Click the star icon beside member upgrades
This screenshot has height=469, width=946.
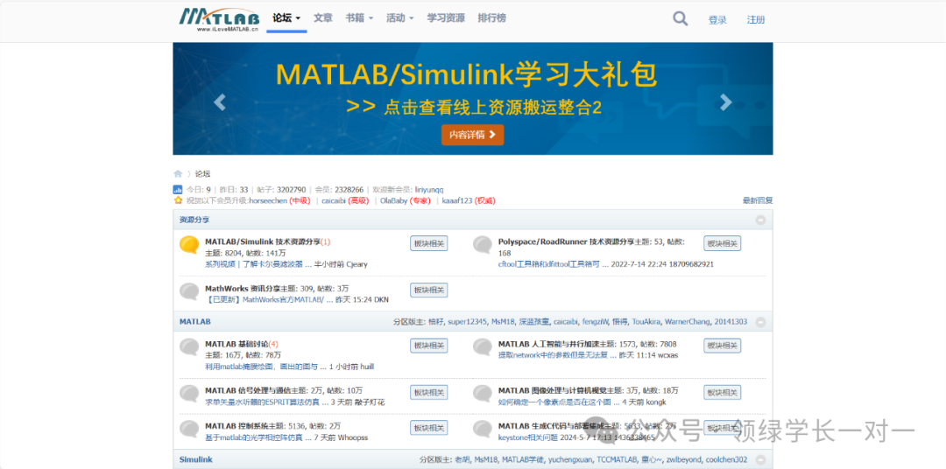[x=178, y=200]
